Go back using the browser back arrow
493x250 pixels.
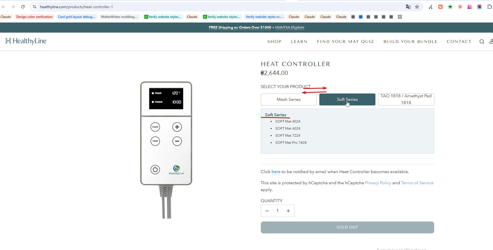tap(4, 7)
